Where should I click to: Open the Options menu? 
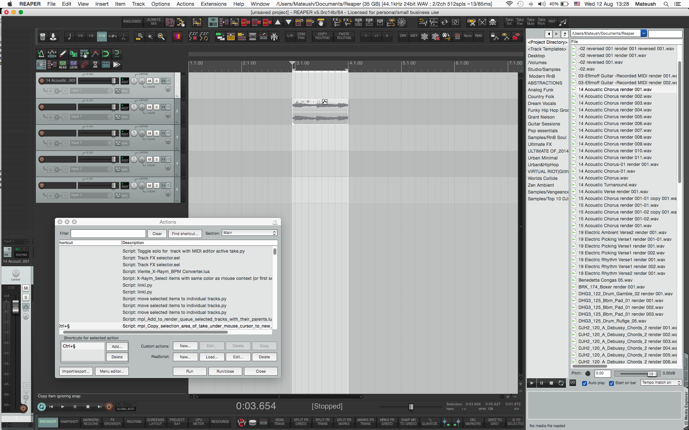(160, 4)
